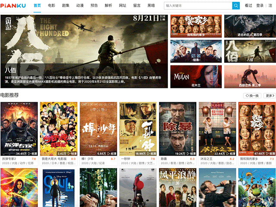Click the 登录 login link
This screenshot has width=276, height=207.
[260, 6]
